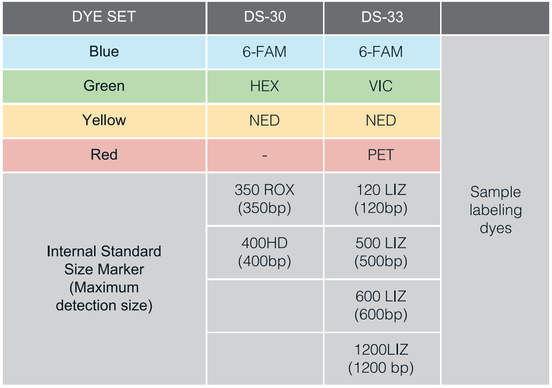Click the 120 LIZ (120bp) cell

click(x=381, y=199)
